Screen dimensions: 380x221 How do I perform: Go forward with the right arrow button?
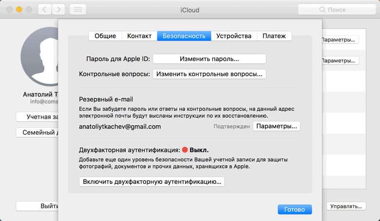point(58,10)
